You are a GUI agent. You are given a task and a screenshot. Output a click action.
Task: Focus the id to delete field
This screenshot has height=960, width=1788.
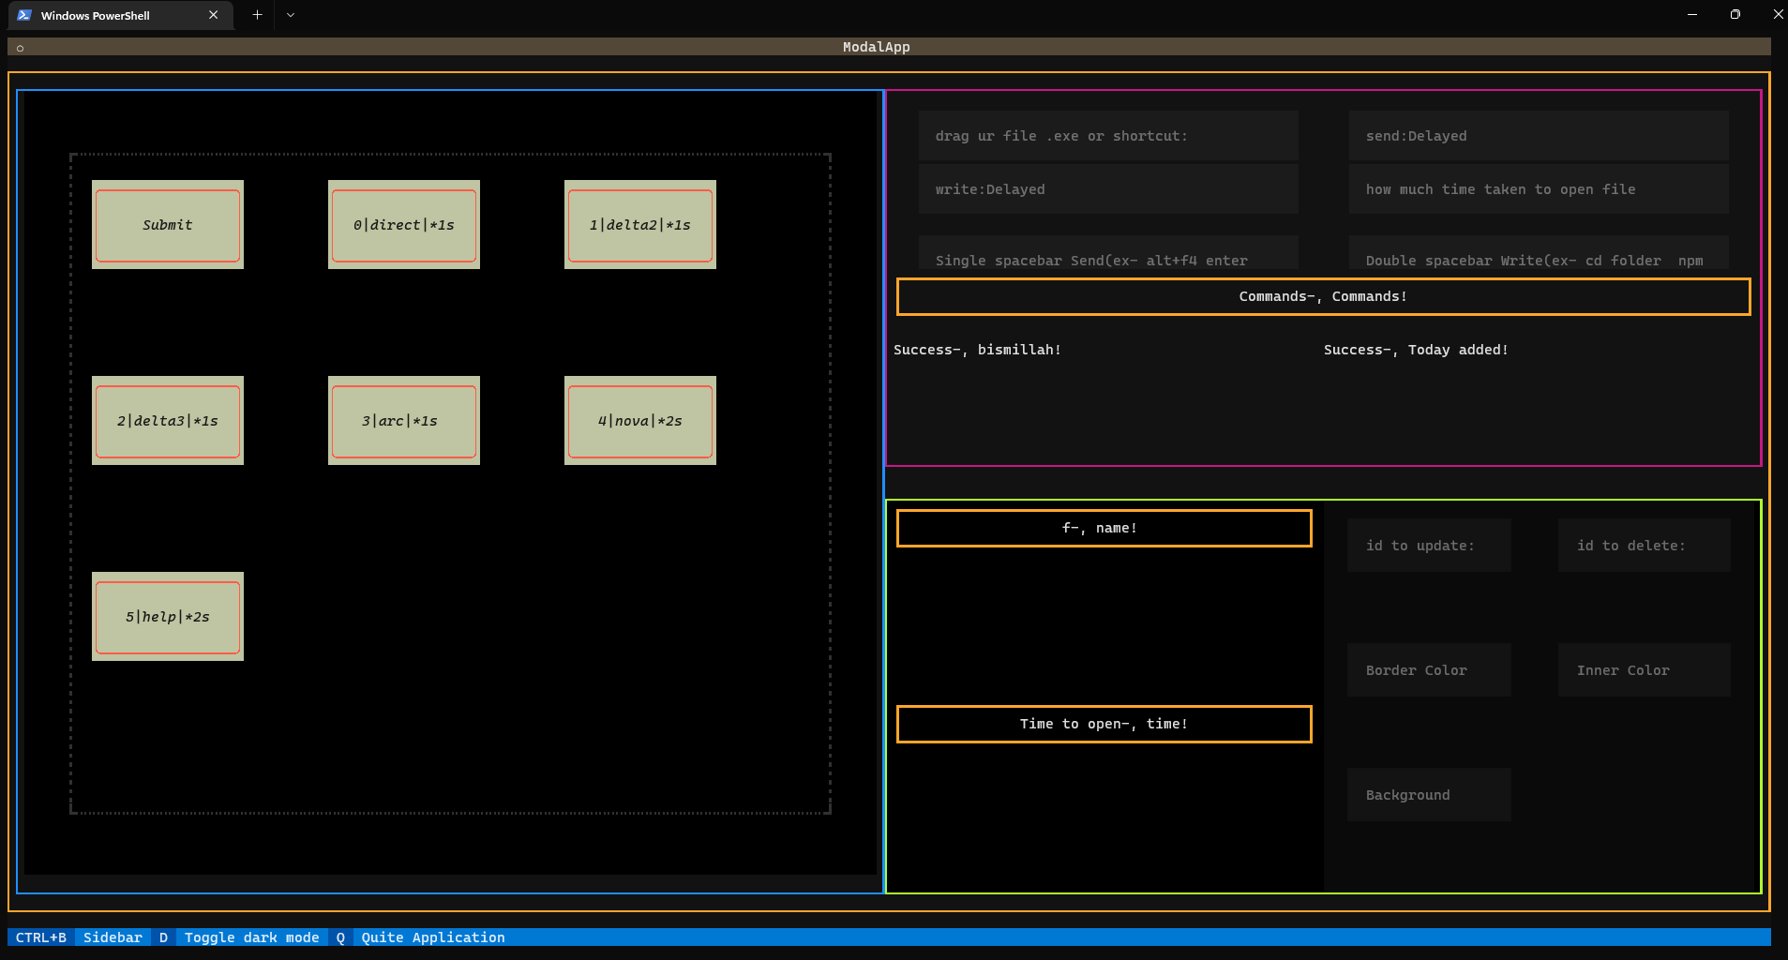tap(1643, 545)
